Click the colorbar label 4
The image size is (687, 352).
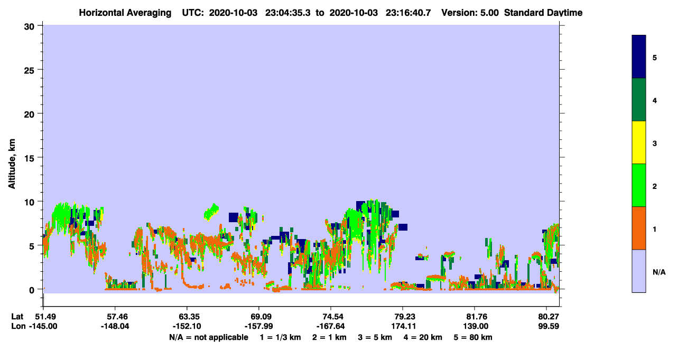coord(655,100)
